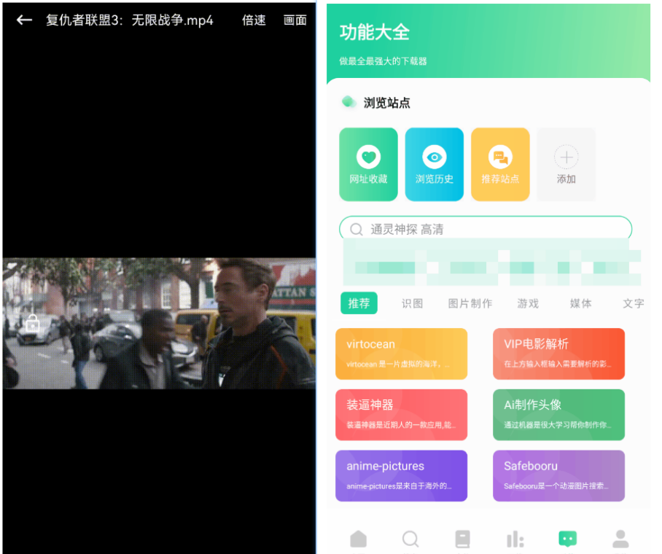Tap the green chat-face icon in bottom navigation
The width and height of the screenshot is (662, 554).
coord(567,539)
